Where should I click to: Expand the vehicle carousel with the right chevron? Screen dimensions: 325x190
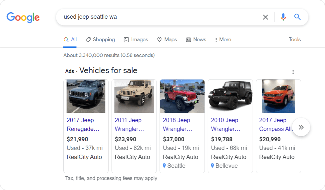click(x=301, y=127)
